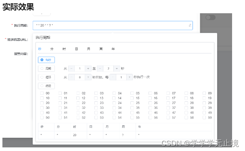Switch to the 秒 (second) tab
245x151 pixels.
coord(40,49)
